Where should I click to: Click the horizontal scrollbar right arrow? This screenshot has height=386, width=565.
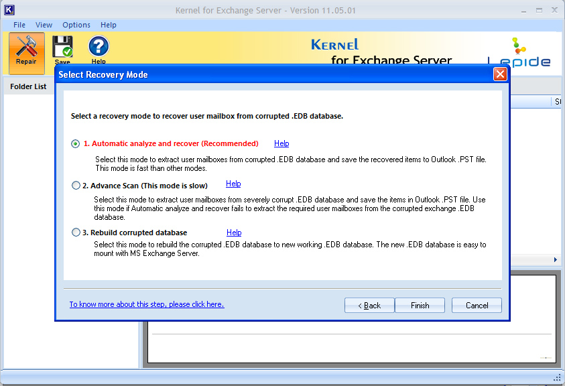coord(555,260)
